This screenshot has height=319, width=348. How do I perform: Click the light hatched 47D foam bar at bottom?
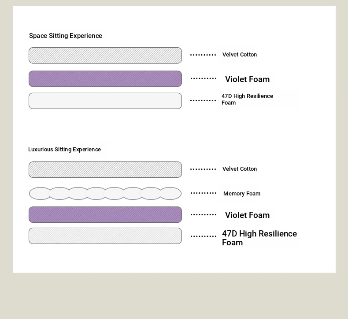(105, 236)
